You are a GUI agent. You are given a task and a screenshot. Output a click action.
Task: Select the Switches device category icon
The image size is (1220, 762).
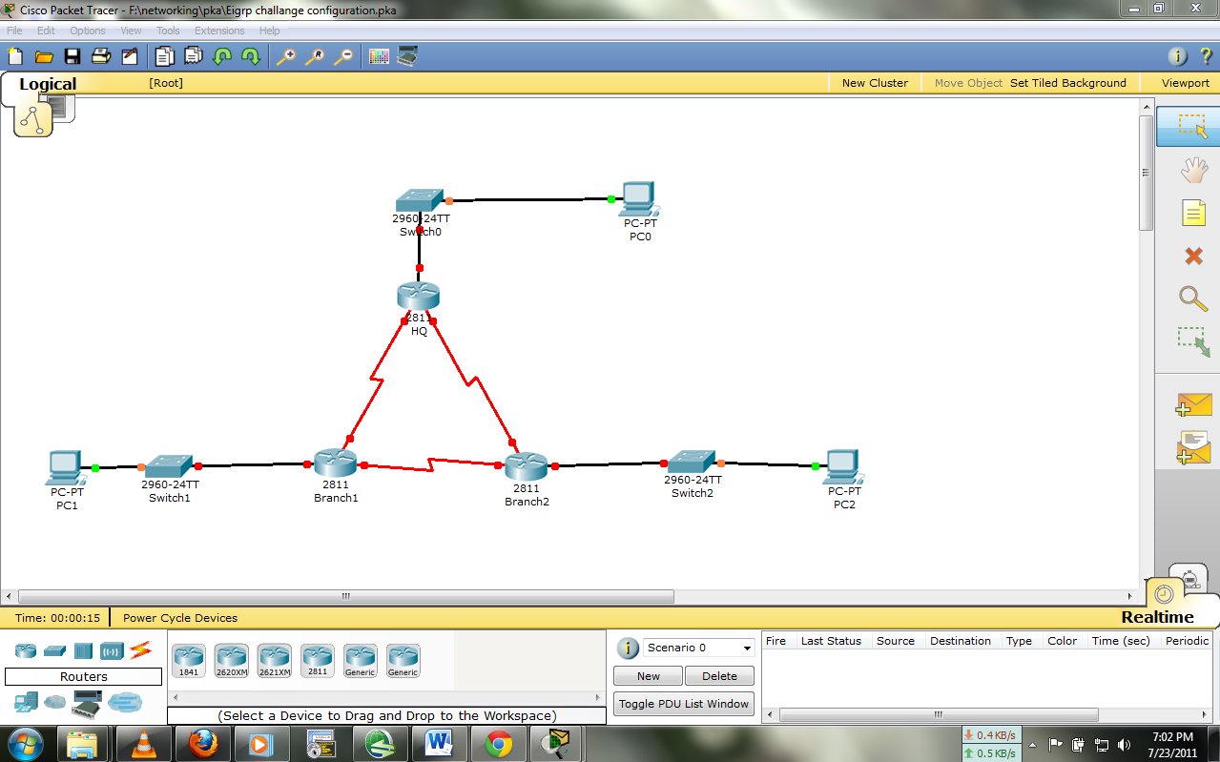point(54,650)
